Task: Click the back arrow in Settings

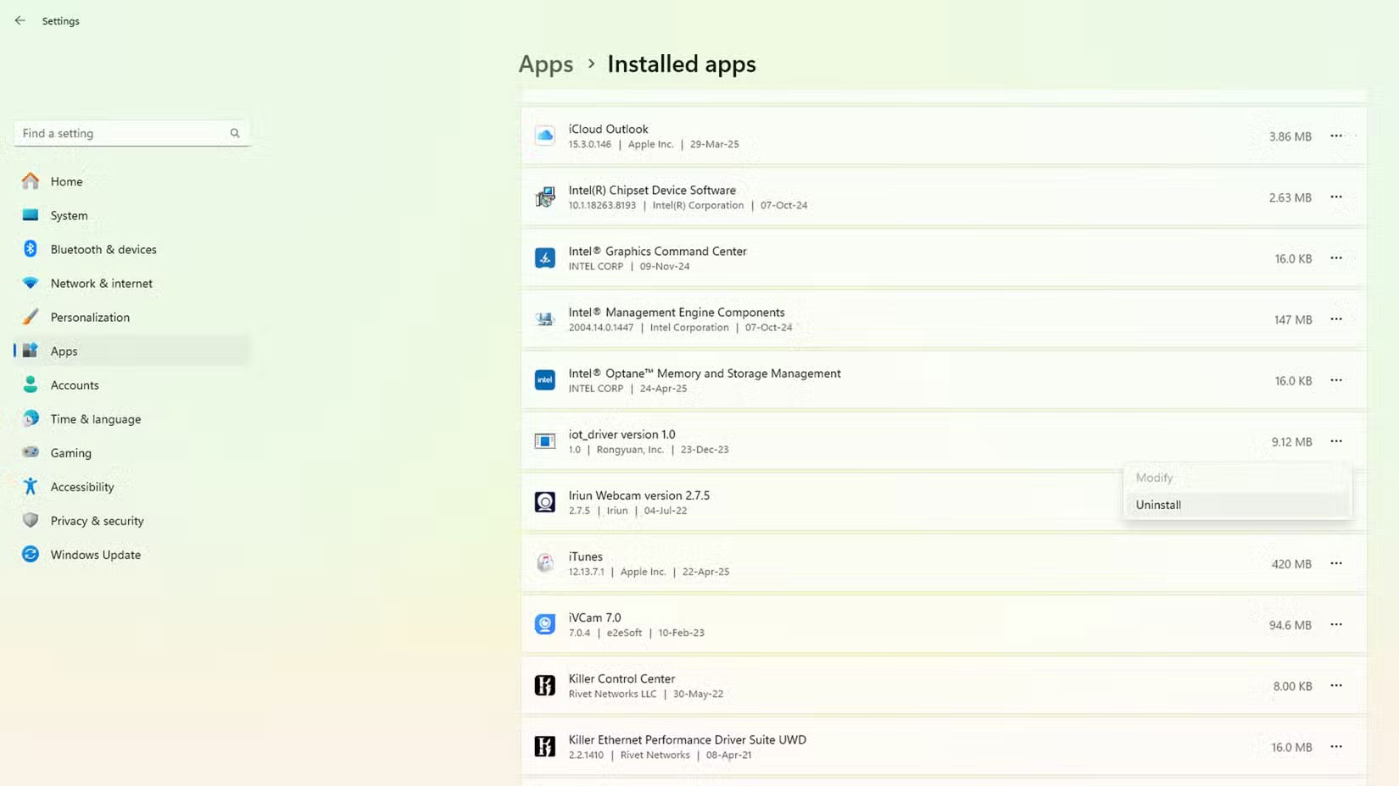Action: 20,20
